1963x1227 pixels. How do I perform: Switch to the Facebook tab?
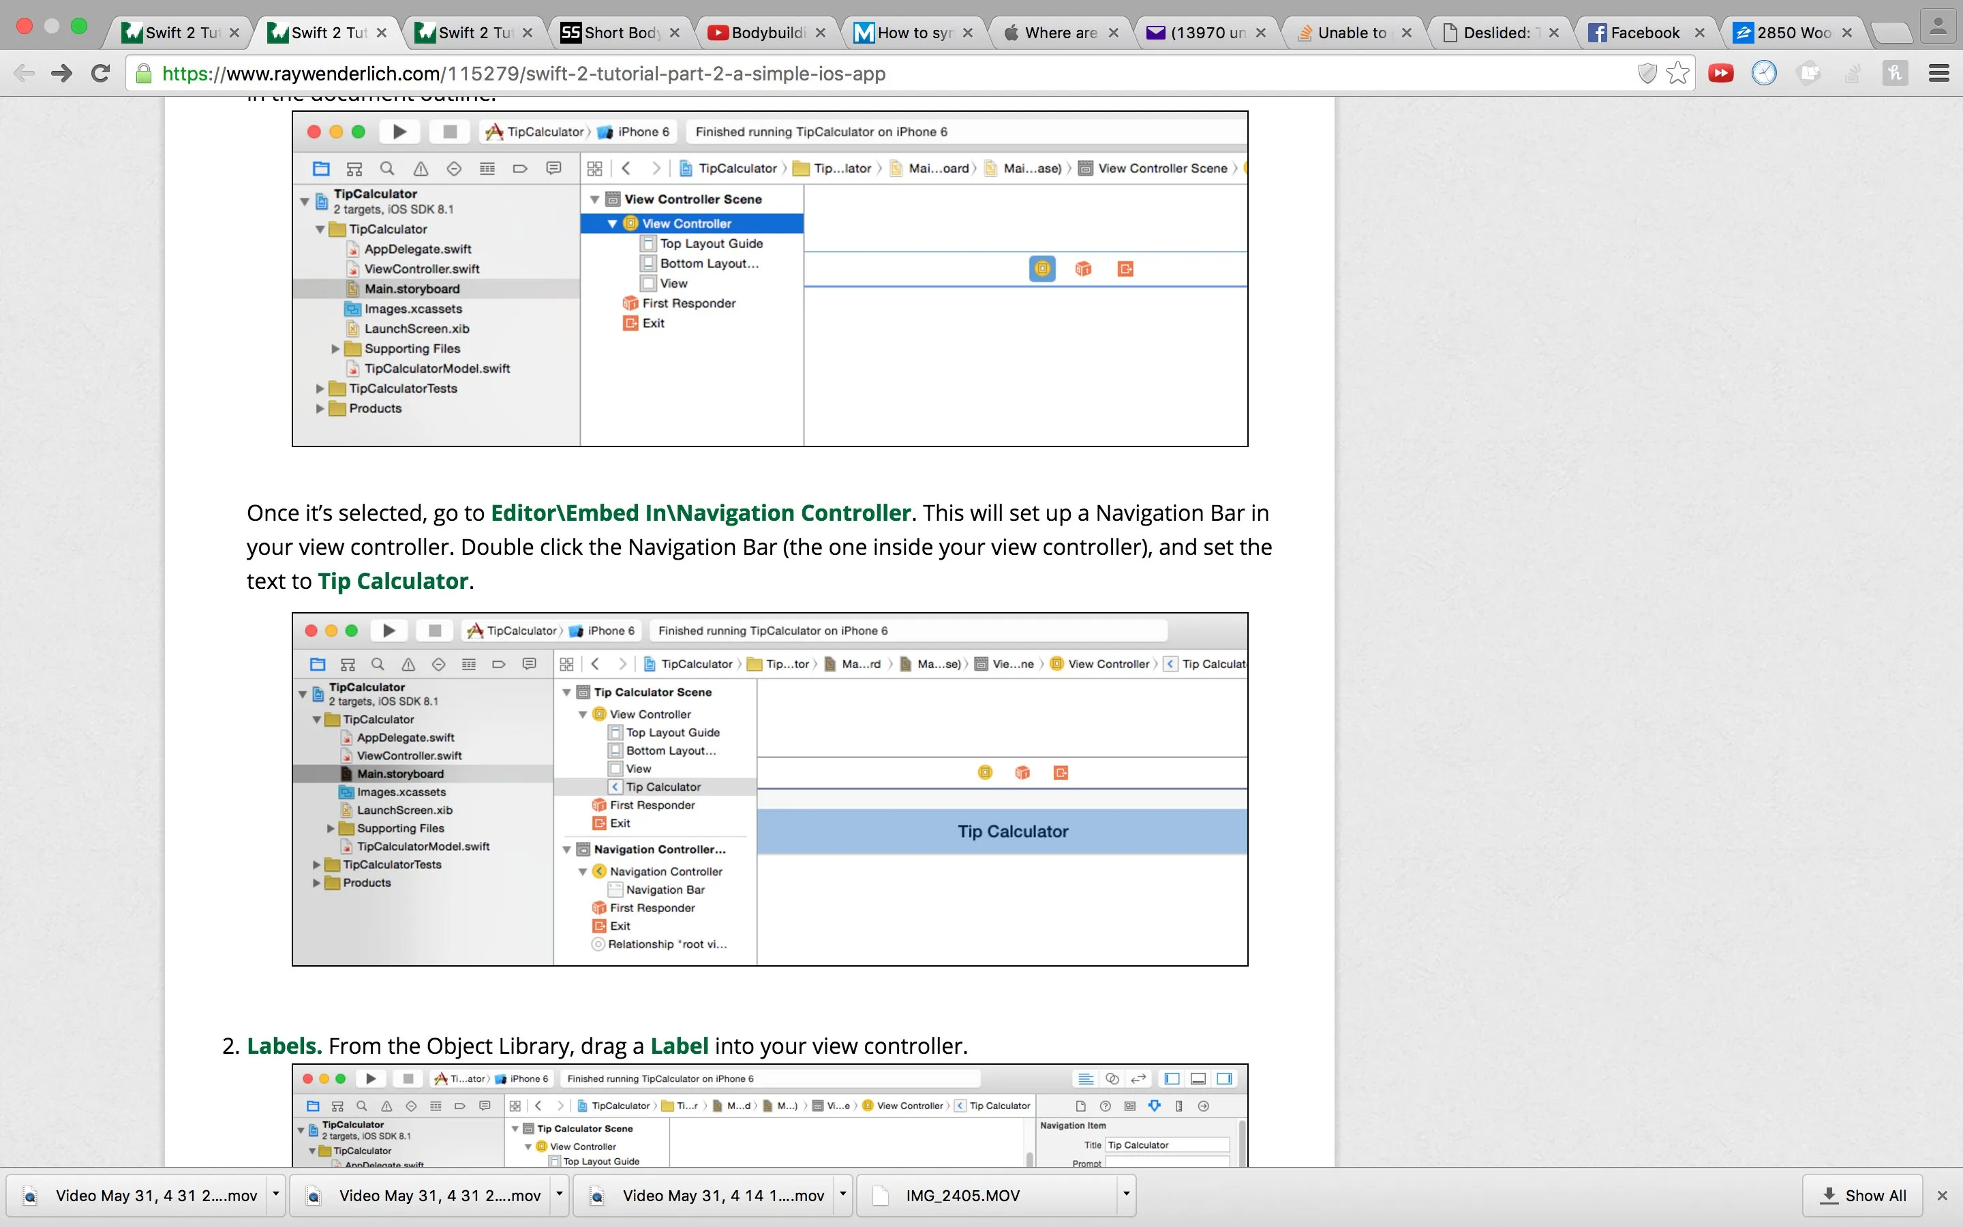coord(1643,33)
